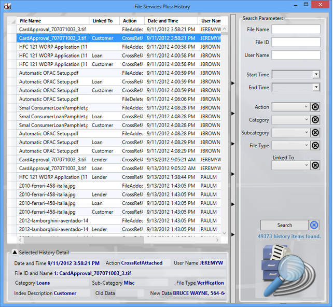This screenshot has width=333, height=307.
Task: Clear the File Type filter with its X icon
Action: pyautogui.click(x=315, y=146)
